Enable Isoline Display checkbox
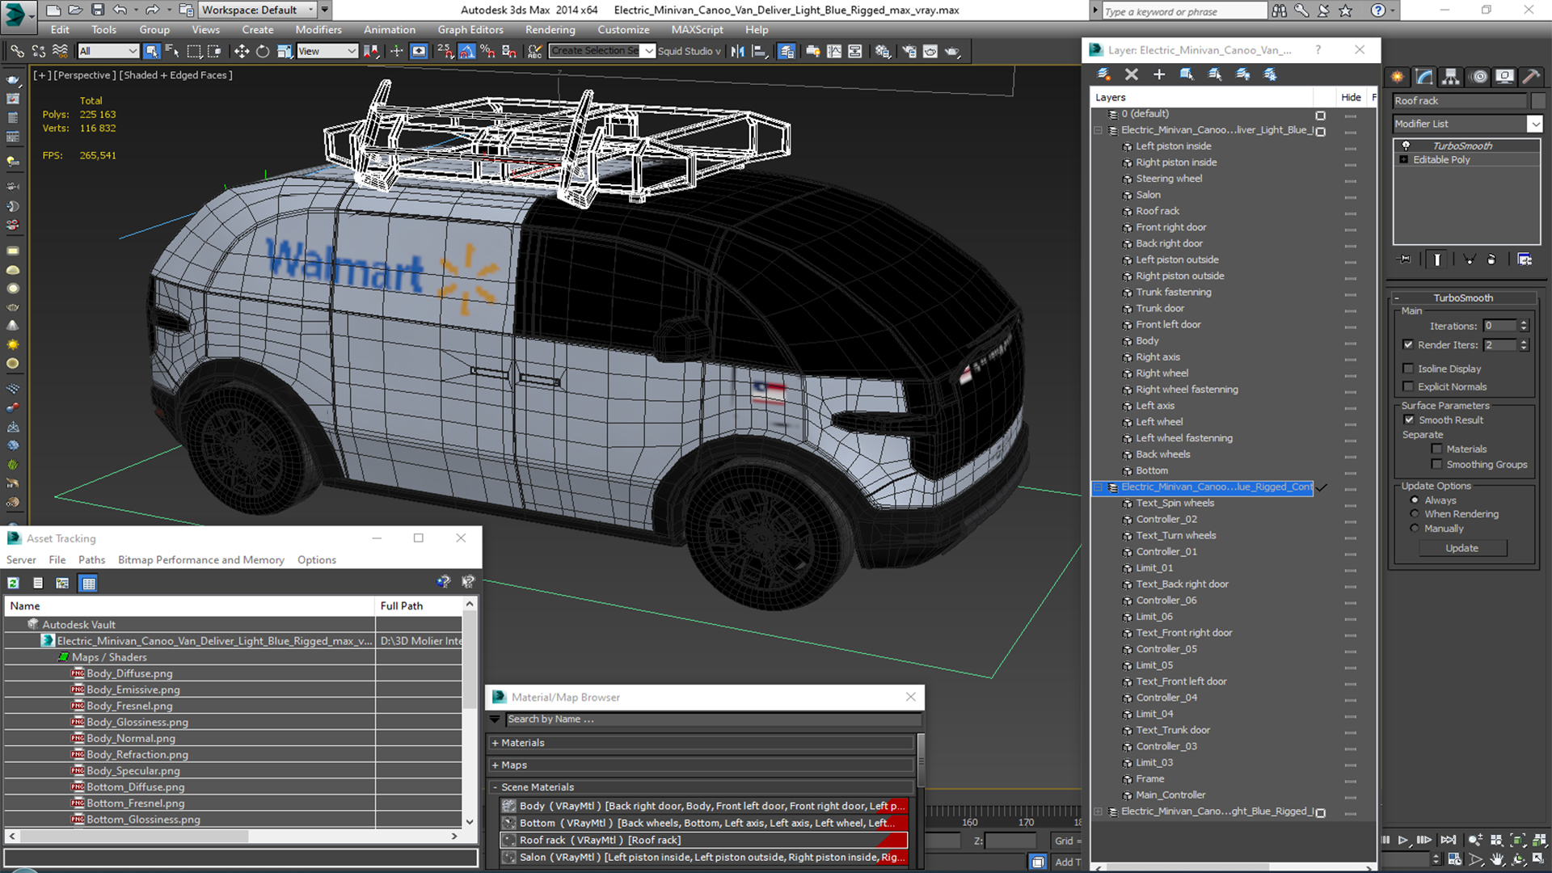The height and width of the screenshot is (873, 1552). pyautogui.click(x=1409, y=369)
